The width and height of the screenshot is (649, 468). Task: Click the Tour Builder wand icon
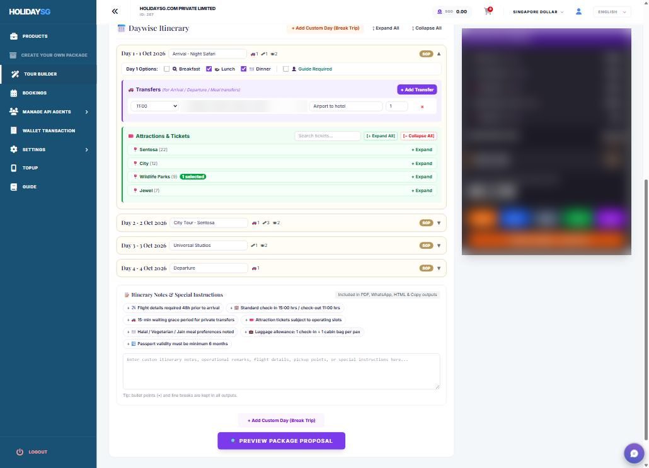pos(15,74)
